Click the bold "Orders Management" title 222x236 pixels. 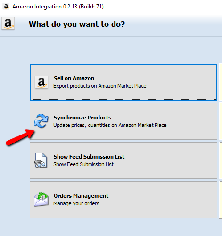click(81, 196)
